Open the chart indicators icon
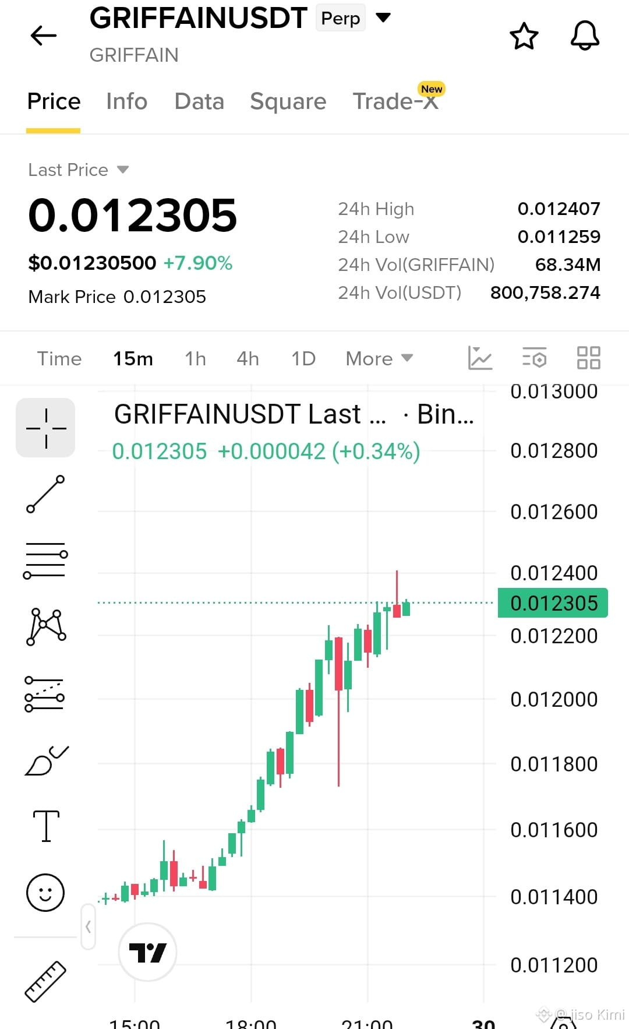 click(480, 358)
